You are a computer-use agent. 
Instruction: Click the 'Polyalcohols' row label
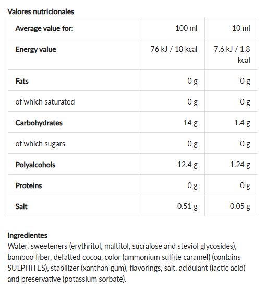click(x=35, y=165)
